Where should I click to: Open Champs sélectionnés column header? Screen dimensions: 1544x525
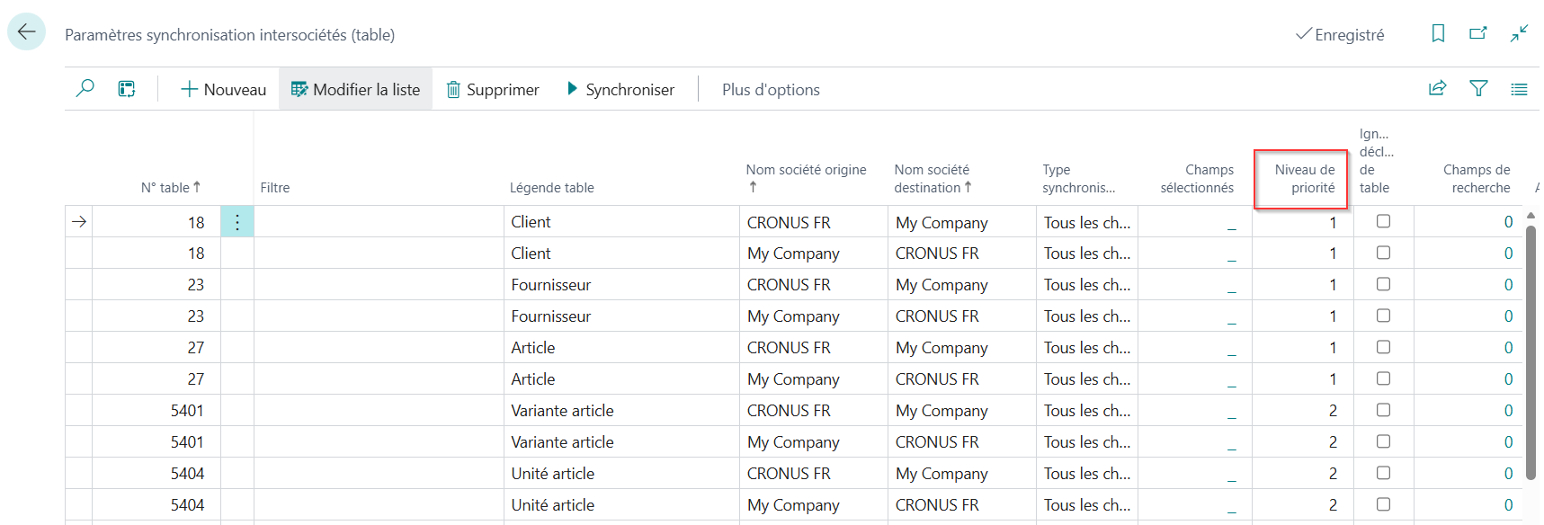1197,178
